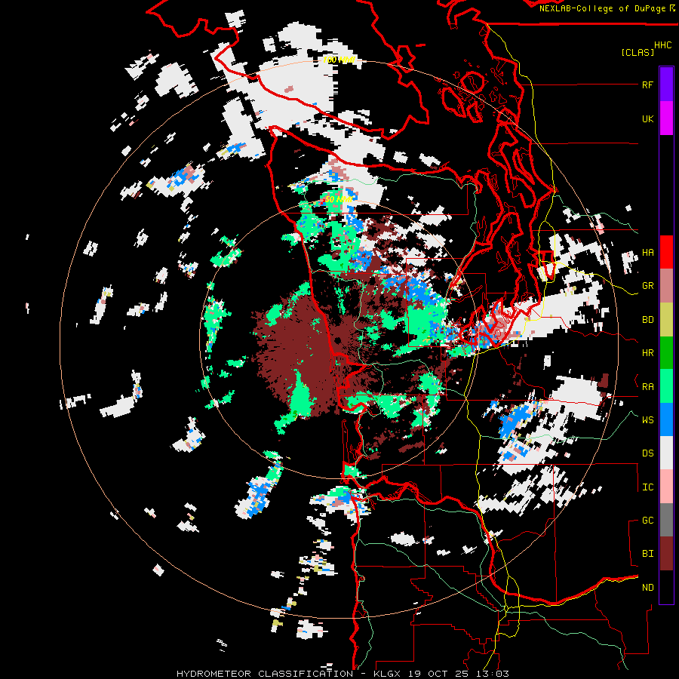Click the light pink IC legend swatch

[666, 487]
